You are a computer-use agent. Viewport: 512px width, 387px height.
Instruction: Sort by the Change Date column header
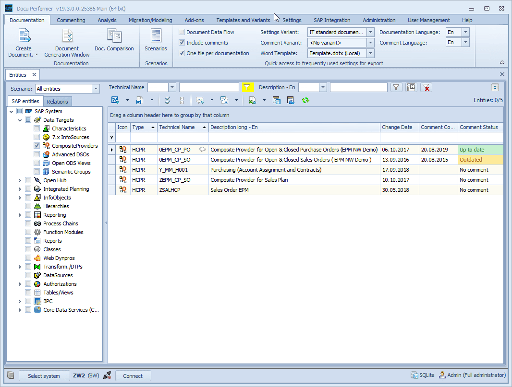397,127
